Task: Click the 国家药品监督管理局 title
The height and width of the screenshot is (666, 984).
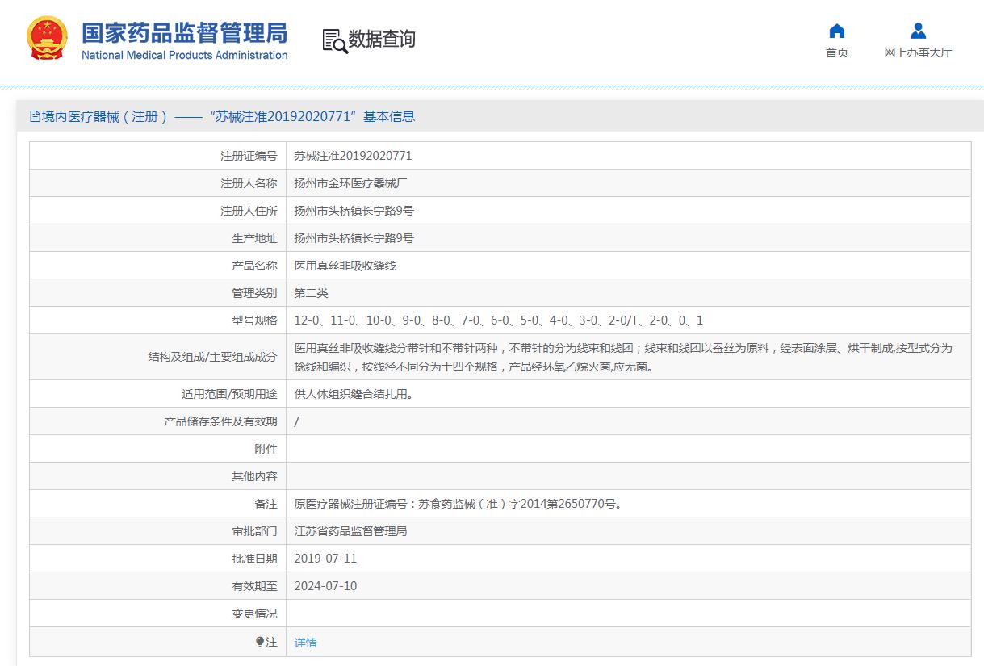Action: click(184, 32)
